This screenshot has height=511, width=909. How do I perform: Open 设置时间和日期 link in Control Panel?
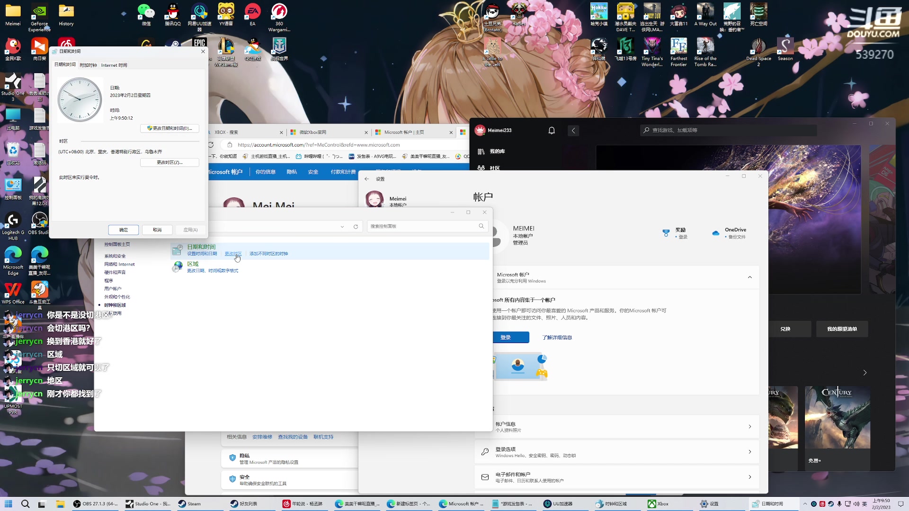[x=202, y=254]
